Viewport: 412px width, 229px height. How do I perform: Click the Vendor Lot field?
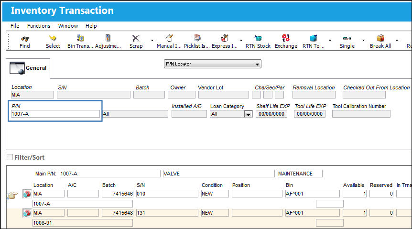[x=224, y=95]
